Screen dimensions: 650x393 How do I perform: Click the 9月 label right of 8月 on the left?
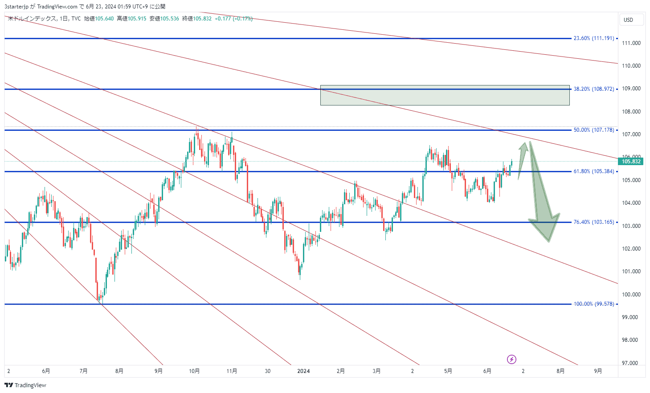pos(158,371)
